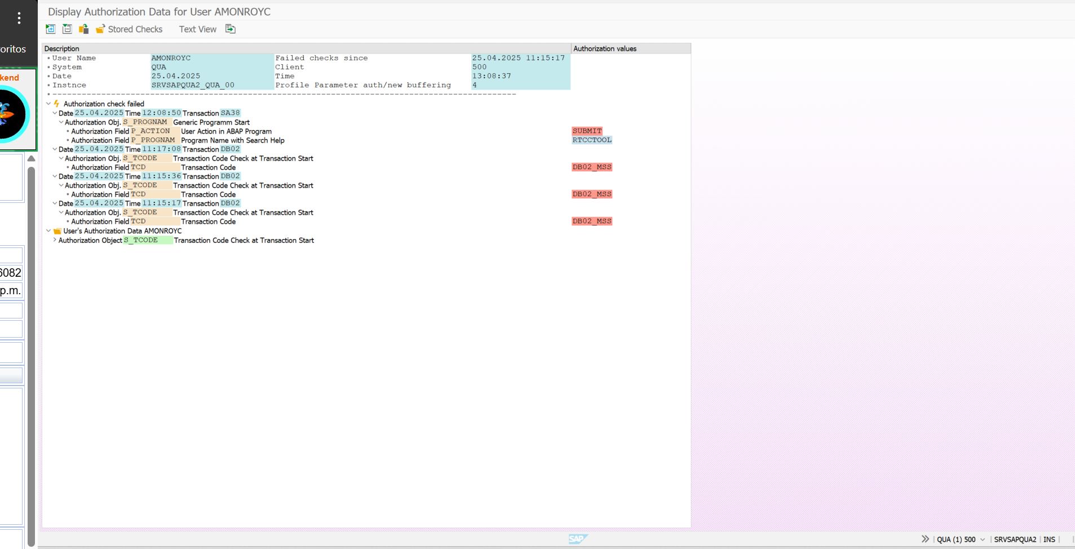Collapse the Authorization check failed node
The image size is (1075, 549).
click(x=48, y=104)
